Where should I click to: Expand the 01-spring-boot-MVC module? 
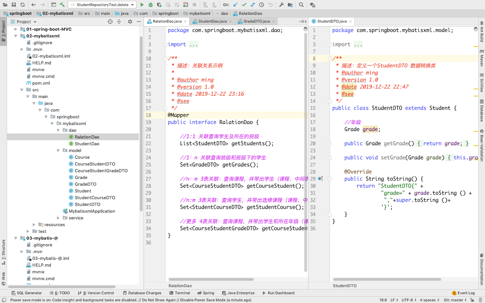pyautogui.click(x=16, y=29)
